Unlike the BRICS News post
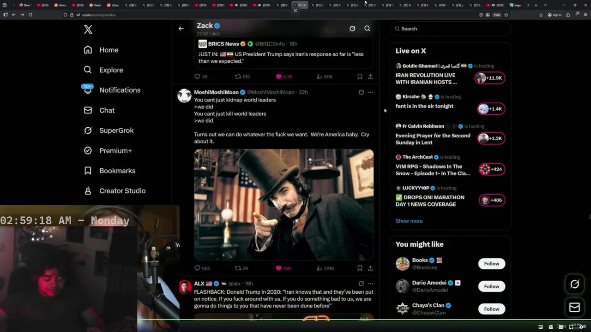The height and width of the screenshot is (332, 591). coord(284,77)
